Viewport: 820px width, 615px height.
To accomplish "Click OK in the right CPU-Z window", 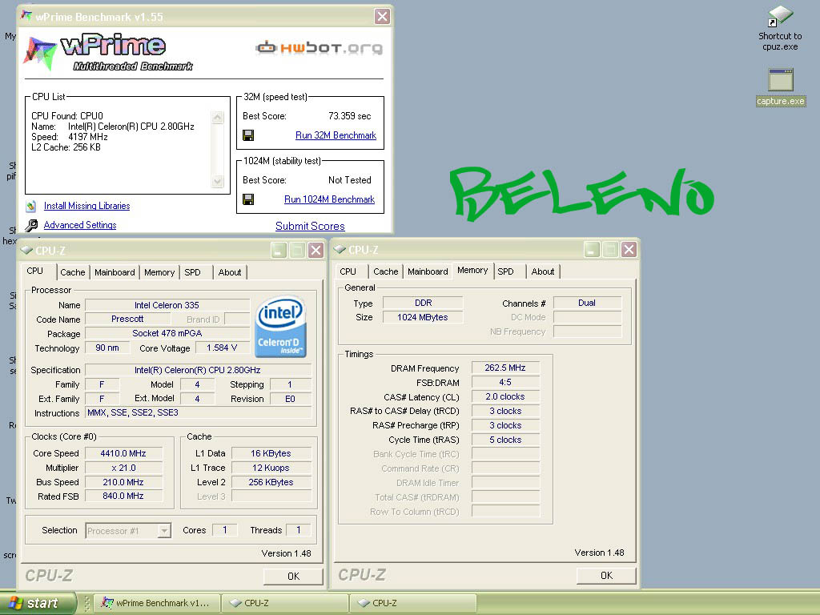I will pos(606,575).
